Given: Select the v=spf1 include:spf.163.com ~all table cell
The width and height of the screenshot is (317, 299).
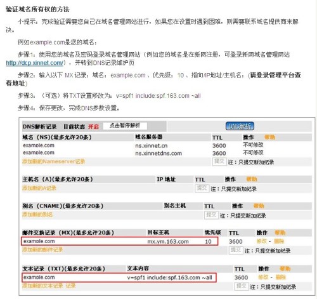Looking at the screenshot, I should coord(169,277).
